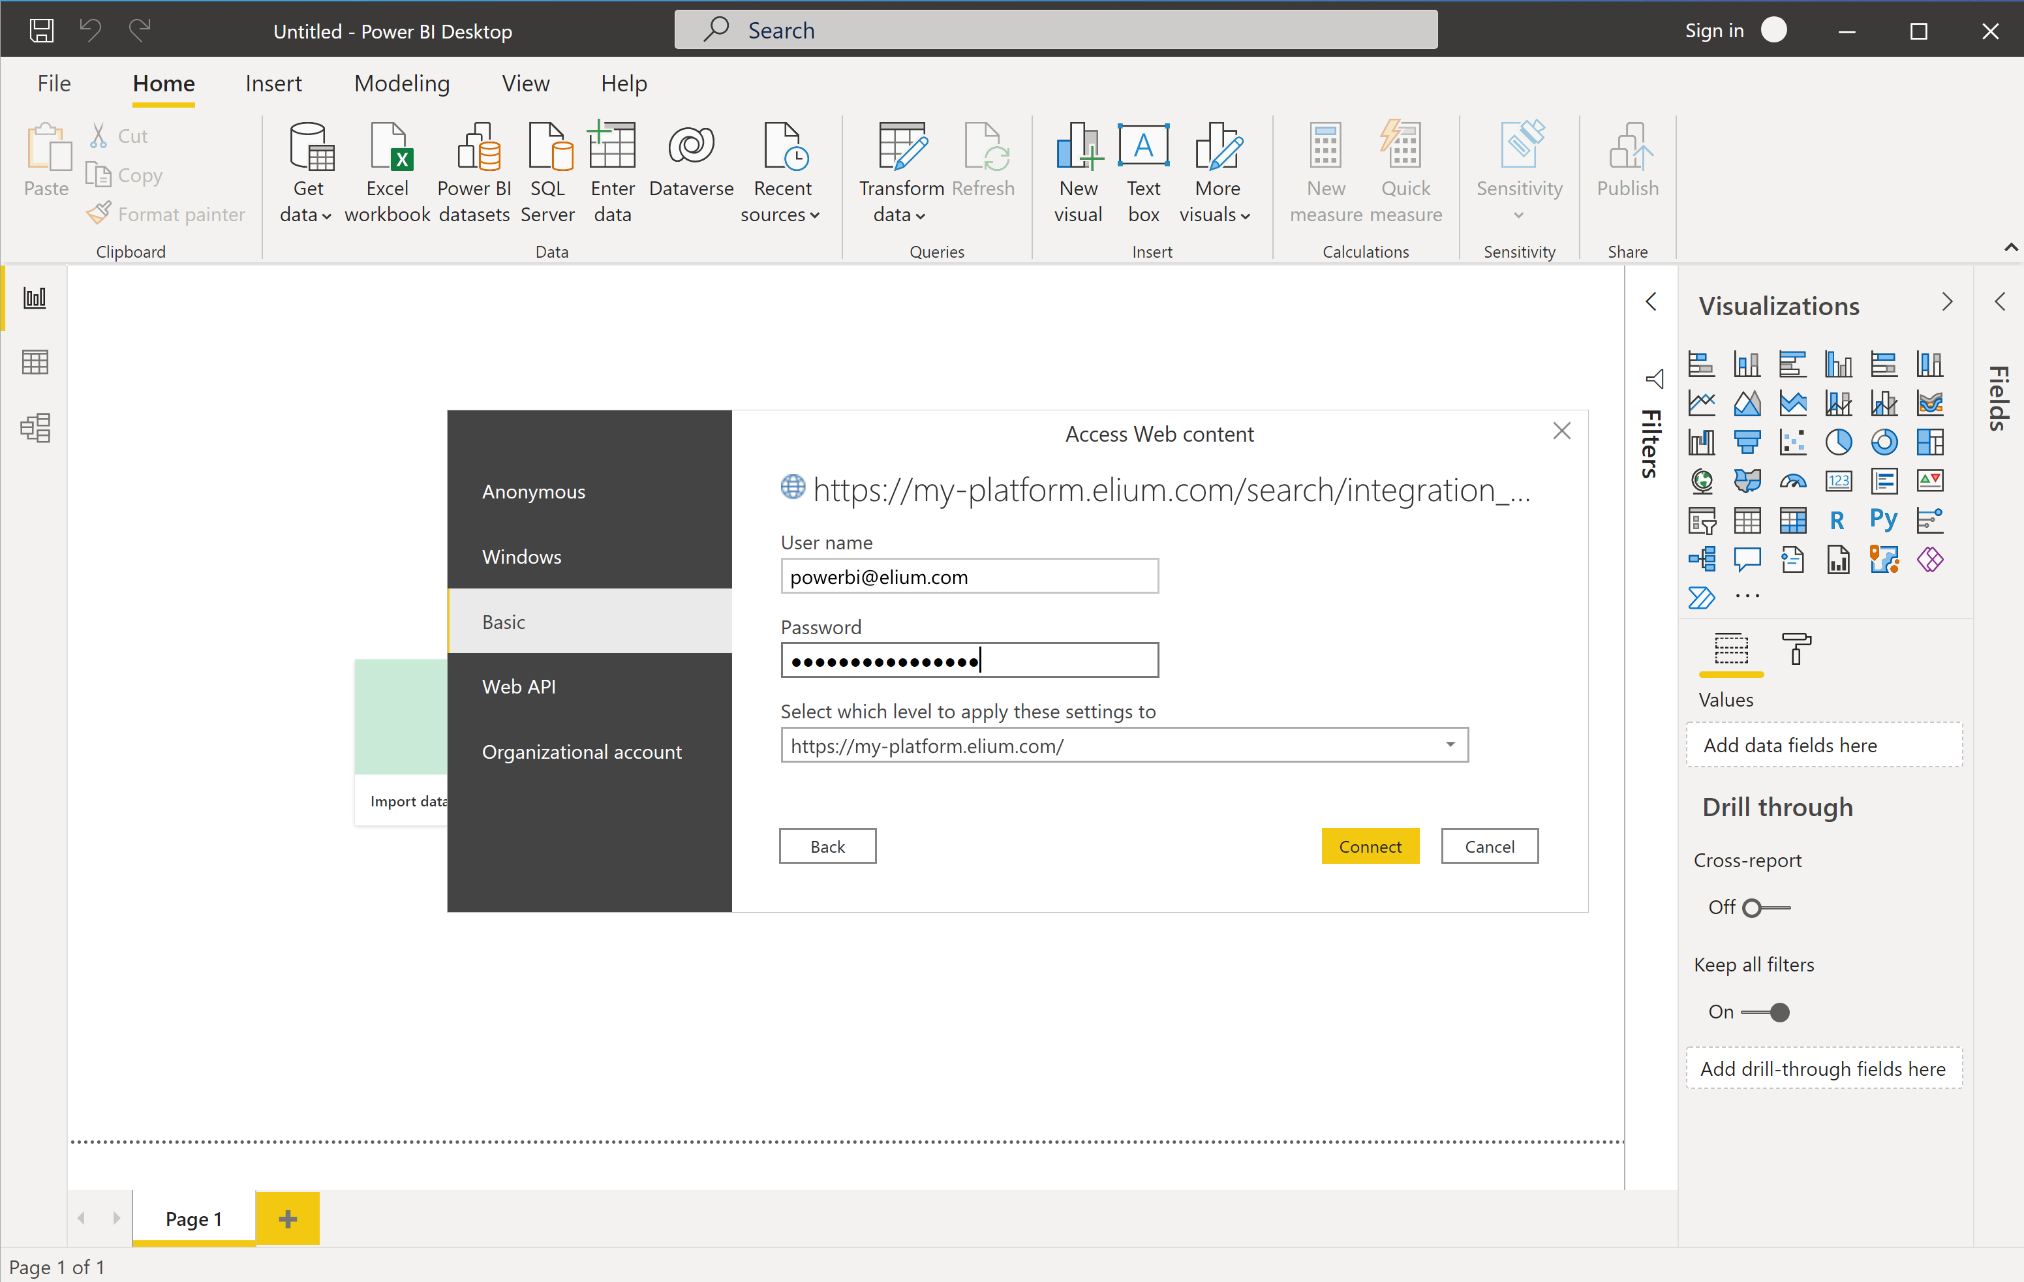Select the Gauge visualization

point(1793,481)
